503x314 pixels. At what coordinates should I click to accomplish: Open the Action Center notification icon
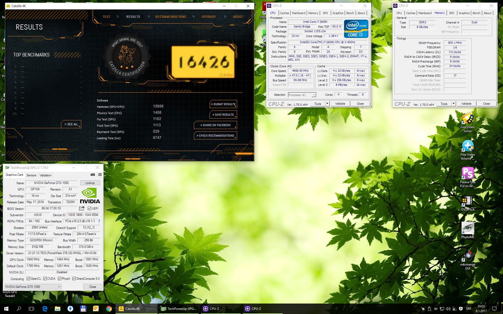(x=494, y=309)
